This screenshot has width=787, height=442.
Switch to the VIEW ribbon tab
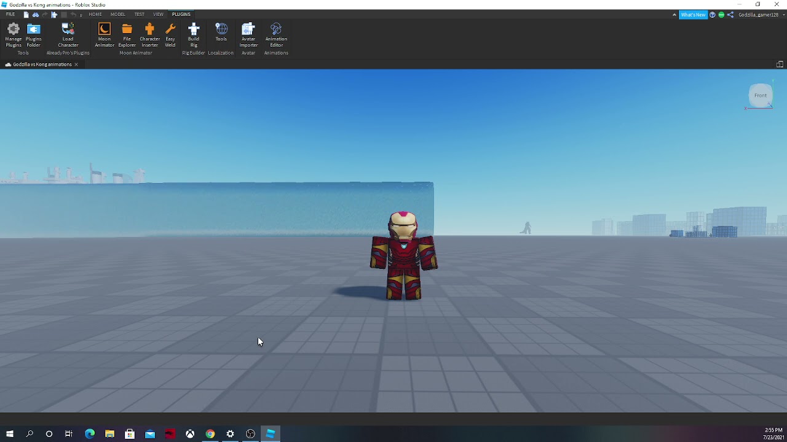(x=158, y=14)
